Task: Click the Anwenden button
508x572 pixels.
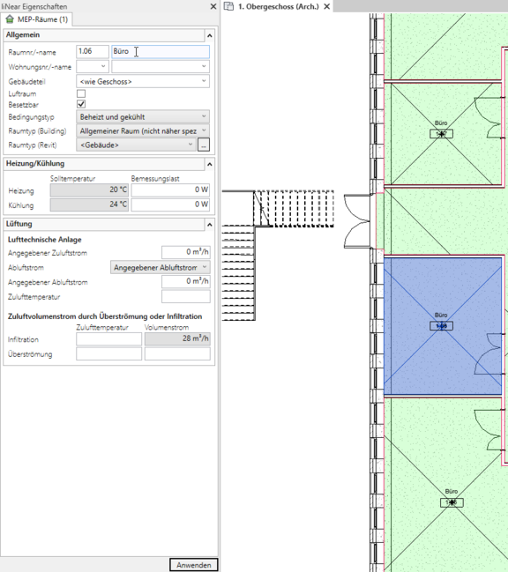Action: pyautogui.click(x=194, y=565)
